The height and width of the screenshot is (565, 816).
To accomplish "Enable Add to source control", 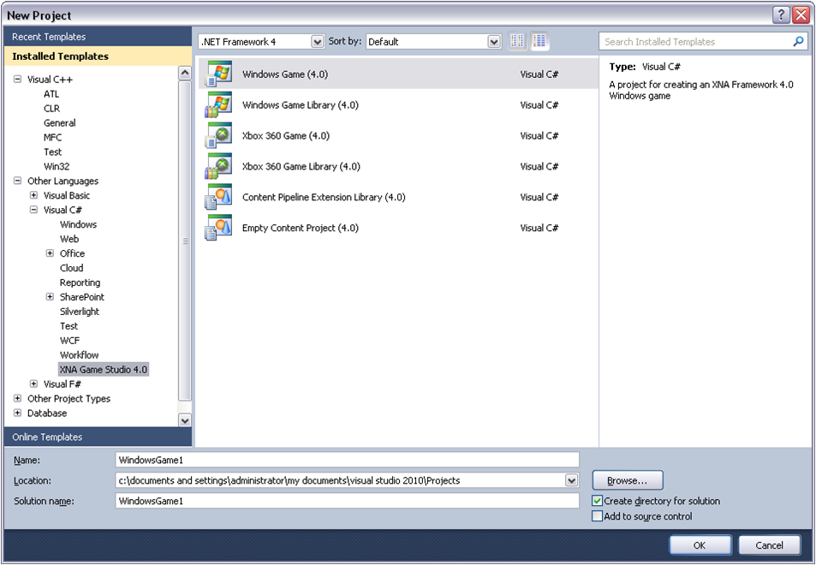I will tap(597, 516).
